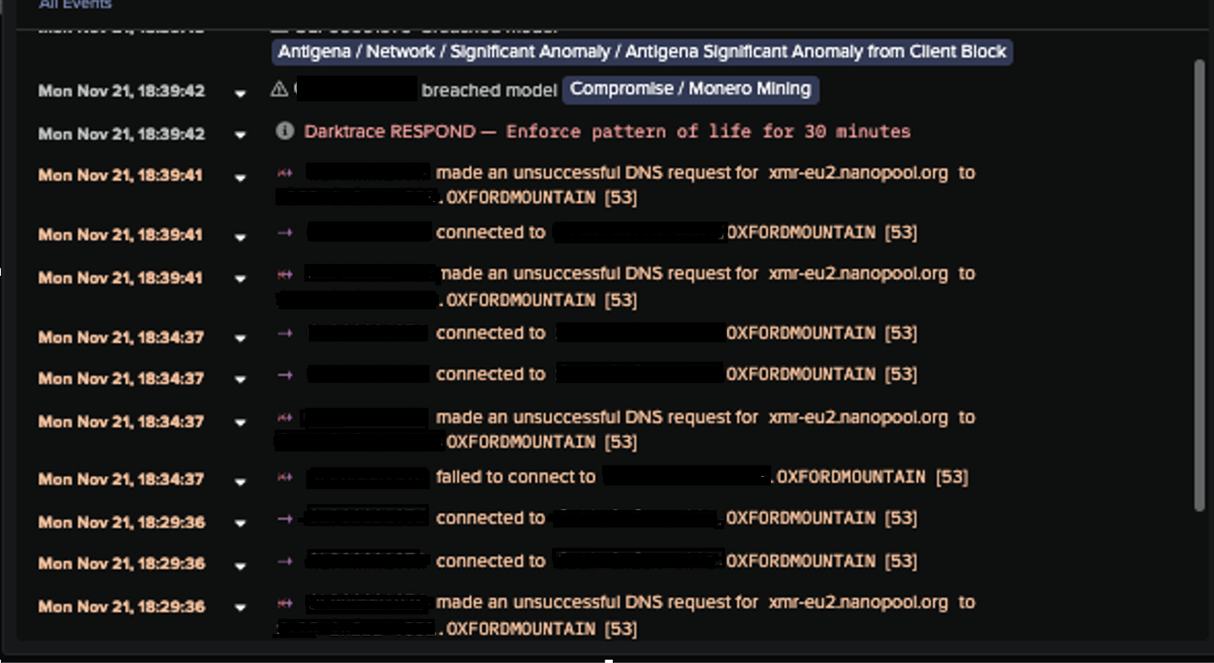This screenshot has width=1214, height=663.
Task: Open the Antigena Significant Anomaly from Client Block tag
Action: (x=642, y=52)
